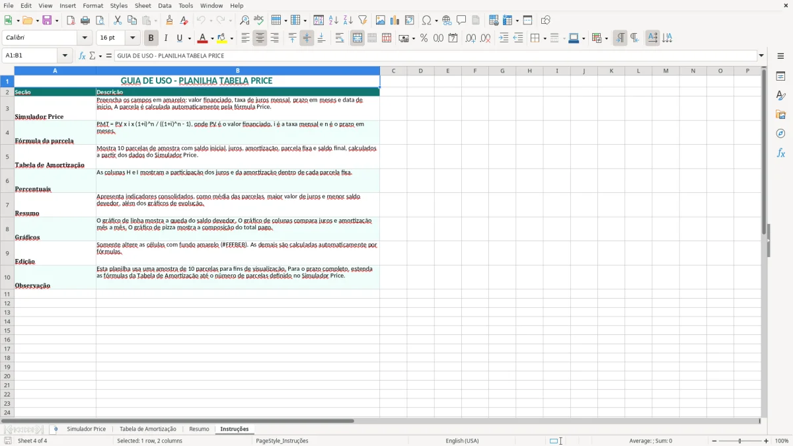Open sidebar Navigator
Image resolution: width=793 pixels, height=446 pixels.
click(780, 133)
